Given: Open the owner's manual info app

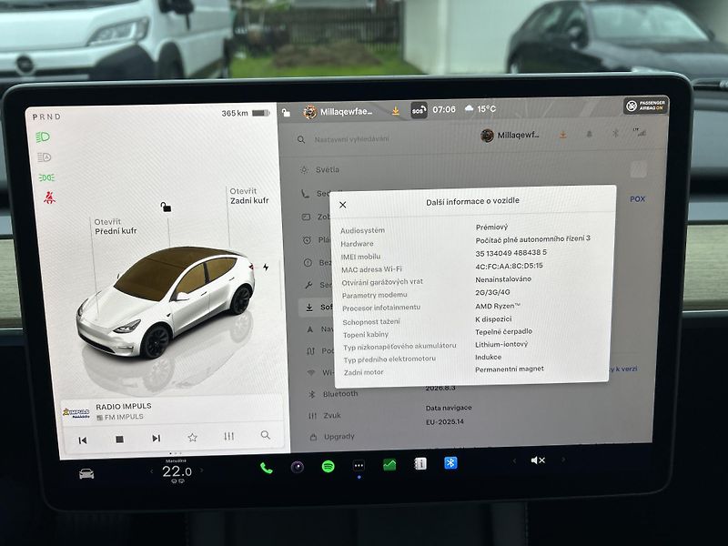Looking at the screenshot, I should pyautogui.click(x=420, y=463).
